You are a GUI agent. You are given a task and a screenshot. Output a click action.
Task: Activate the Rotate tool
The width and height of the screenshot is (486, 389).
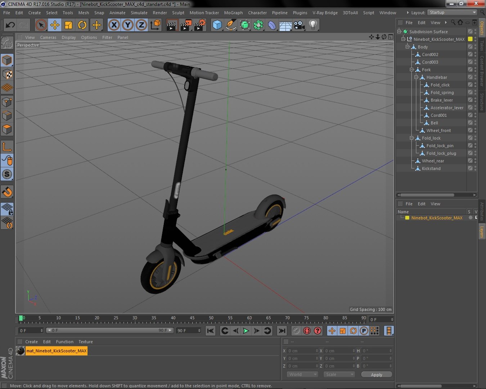pyautogui.click(x=82, y=25)
